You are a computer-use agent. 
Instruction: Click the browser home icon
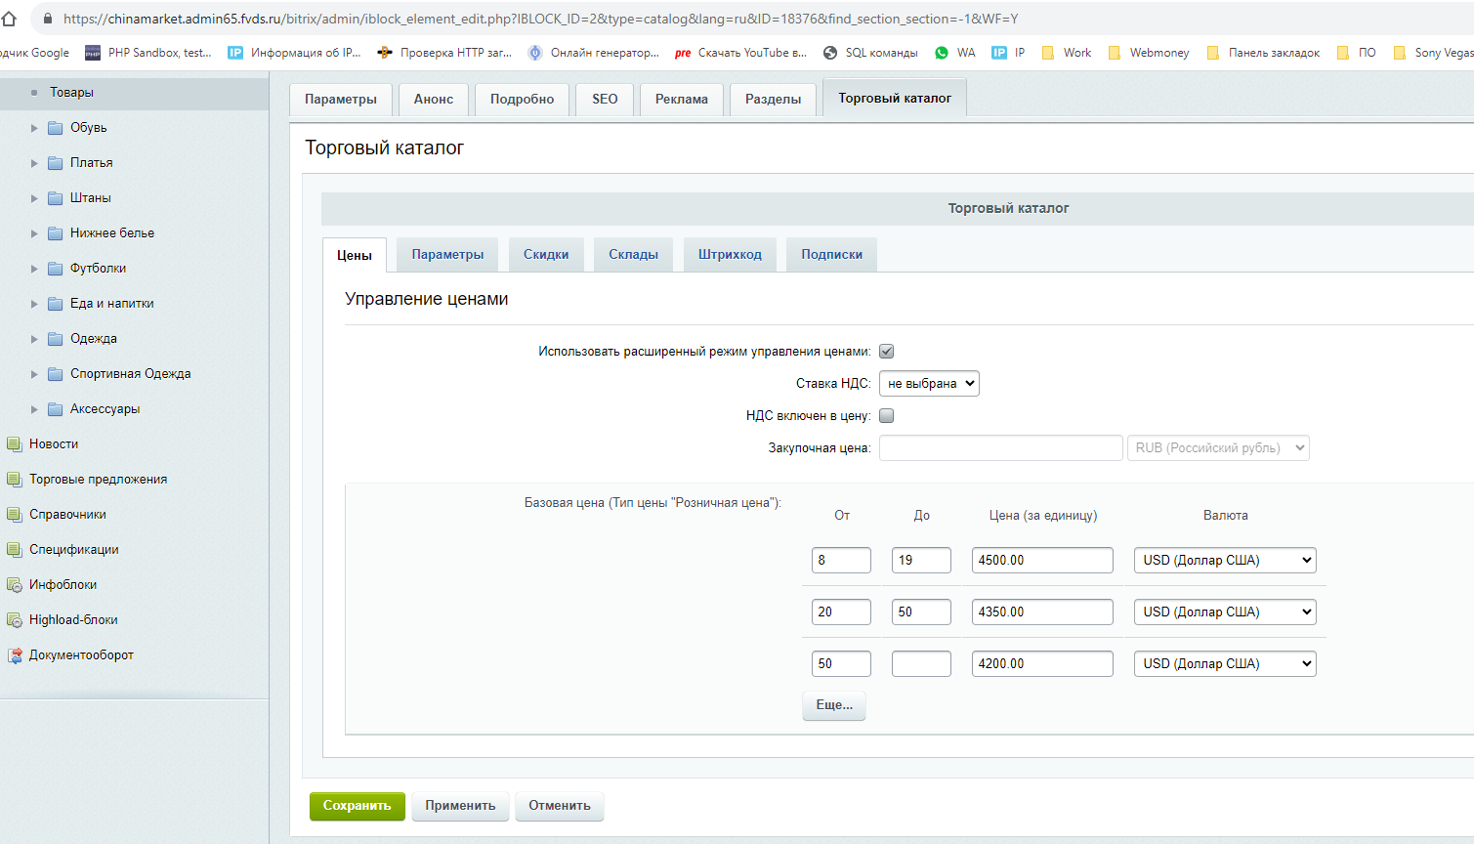click(x=10, y=19)
